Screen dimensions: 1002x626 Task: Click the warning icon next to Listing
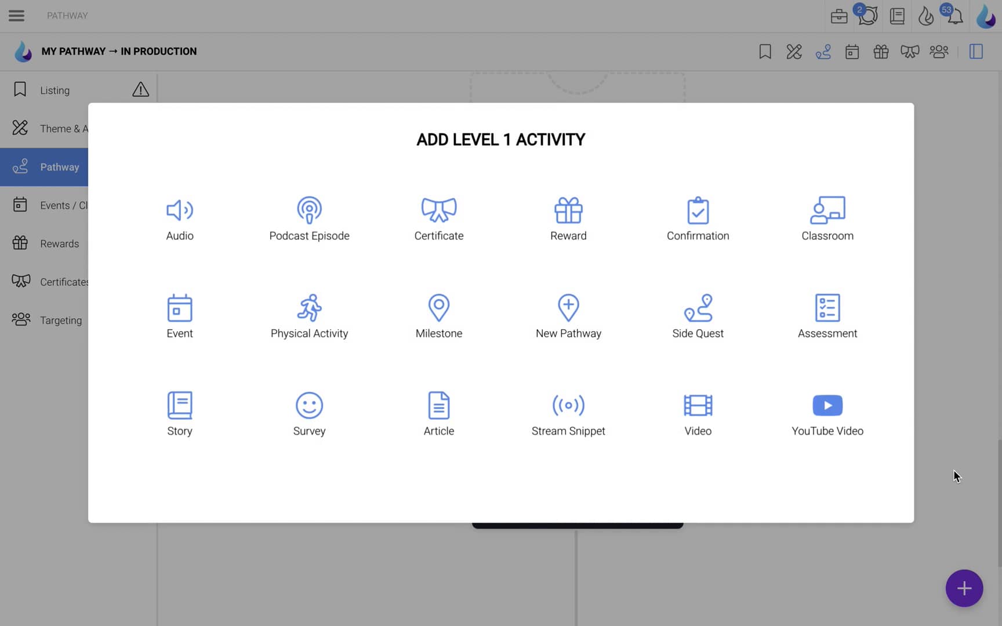[x=140, y=89]
